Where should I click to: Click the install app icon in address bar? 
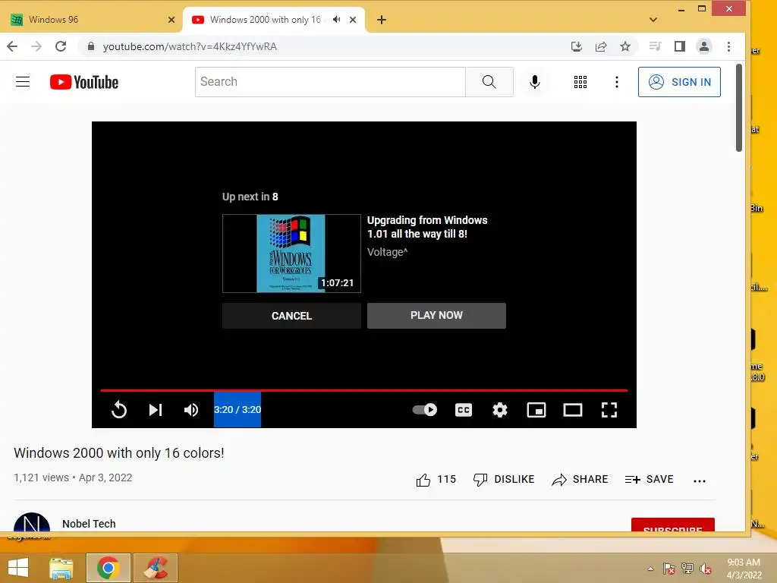click(x=577, y=46)
